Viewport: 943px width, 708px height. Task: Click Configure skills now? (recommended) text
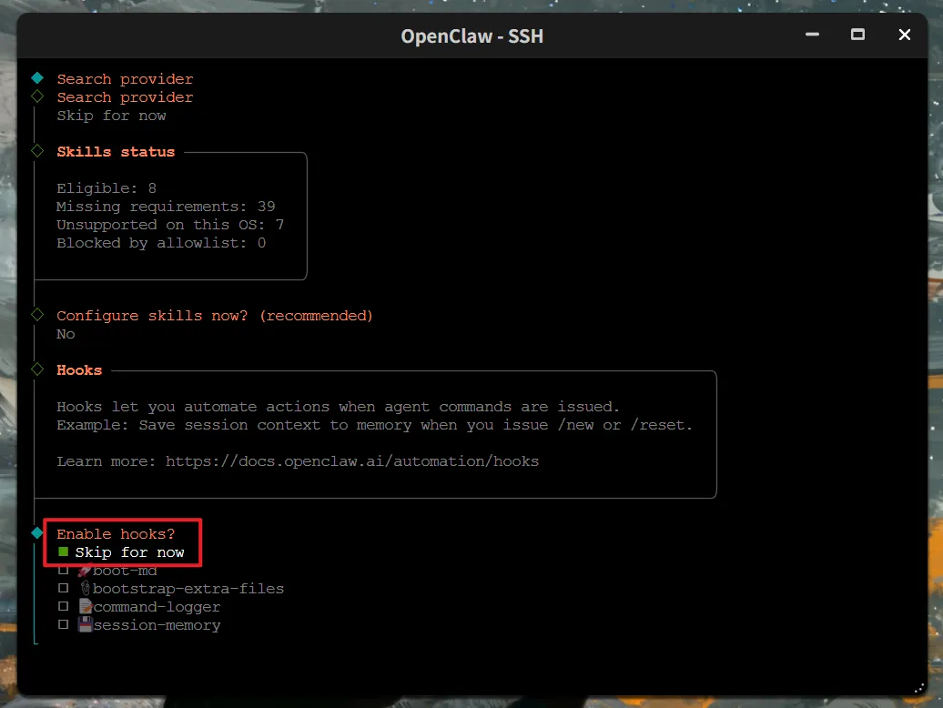point(215,316)
